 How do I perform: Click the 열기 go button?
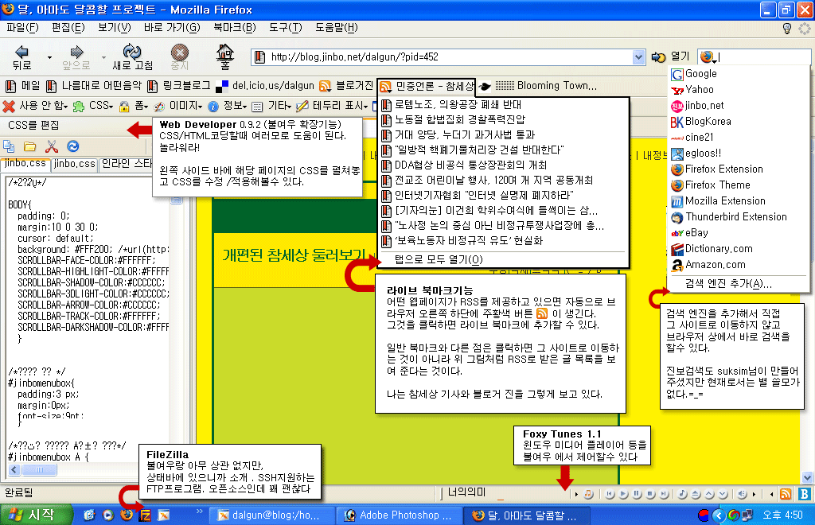click(x=671, y=56)
